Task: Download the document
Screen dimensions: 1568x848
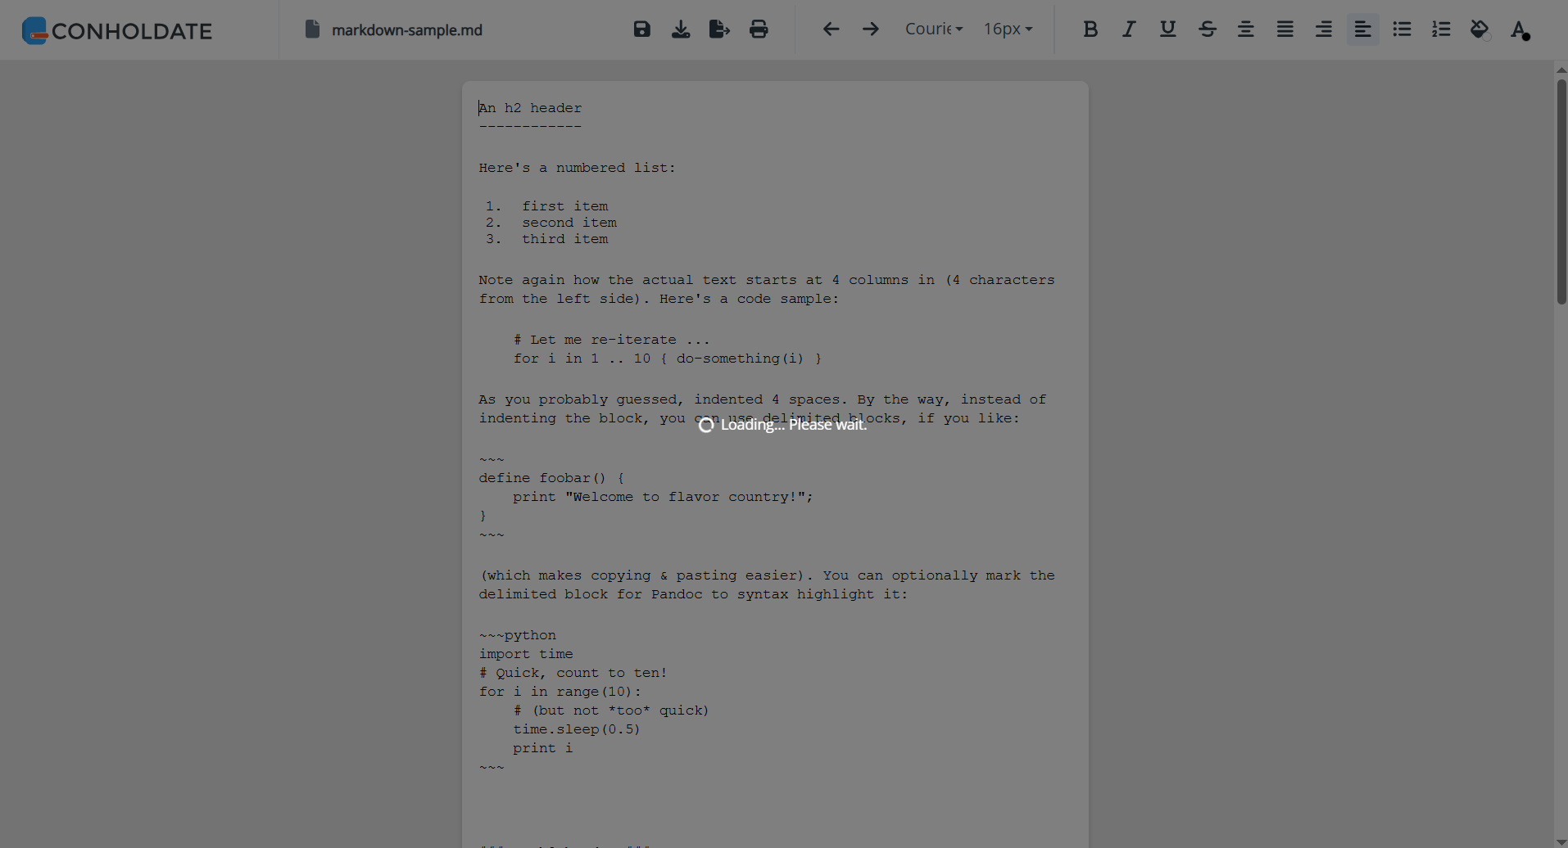Action: [681, 29]
